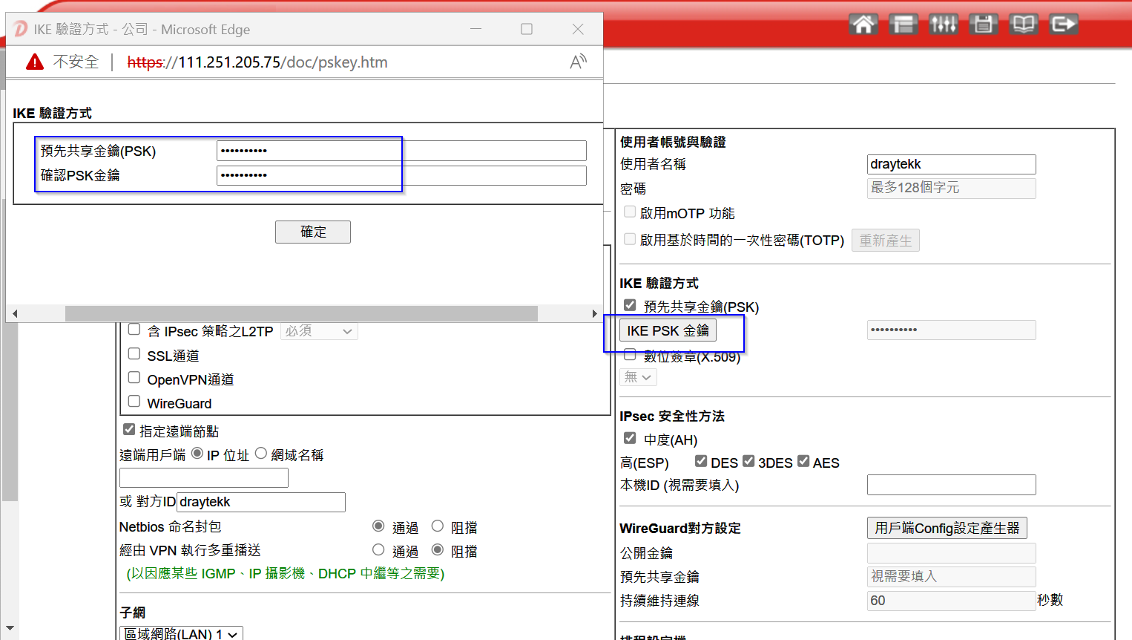Open 用戶端Config設定產生器 button
This screenshot has height=640, width=1132.
point(947,528)
